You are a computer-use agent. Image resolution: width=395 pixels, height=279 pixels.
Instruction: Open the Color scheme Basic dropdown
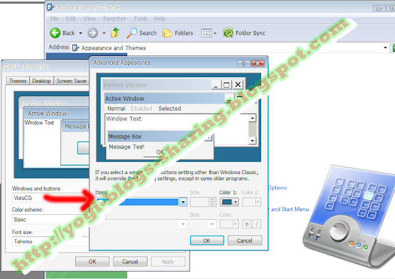51,220
